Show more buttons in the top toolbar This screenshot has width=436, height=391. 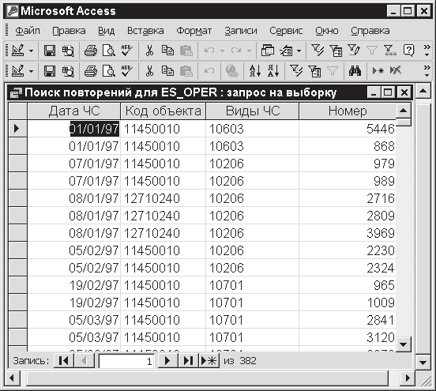427,51
